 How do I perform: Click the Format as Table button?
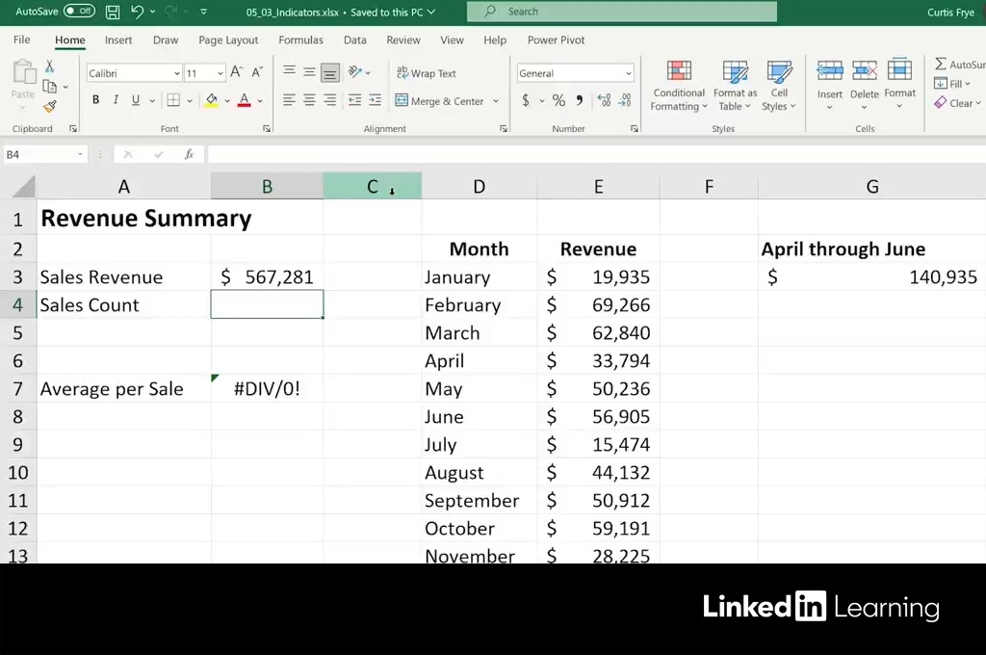click(x=735, y=86)
